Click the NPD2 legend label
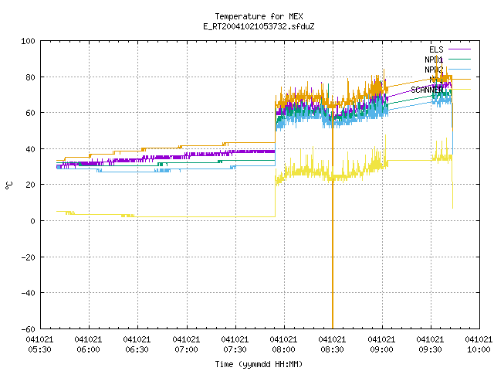 (434, 70)
